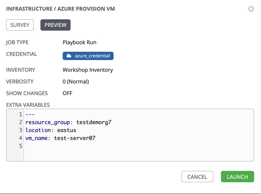Screen dimensions: 261x194
Task: Click line number 5 in the editor gutter
Action: [21, 146]
